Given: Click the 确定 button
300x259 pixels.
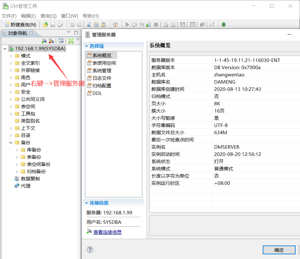Looking at the screenshot, I should coord(279,250).
